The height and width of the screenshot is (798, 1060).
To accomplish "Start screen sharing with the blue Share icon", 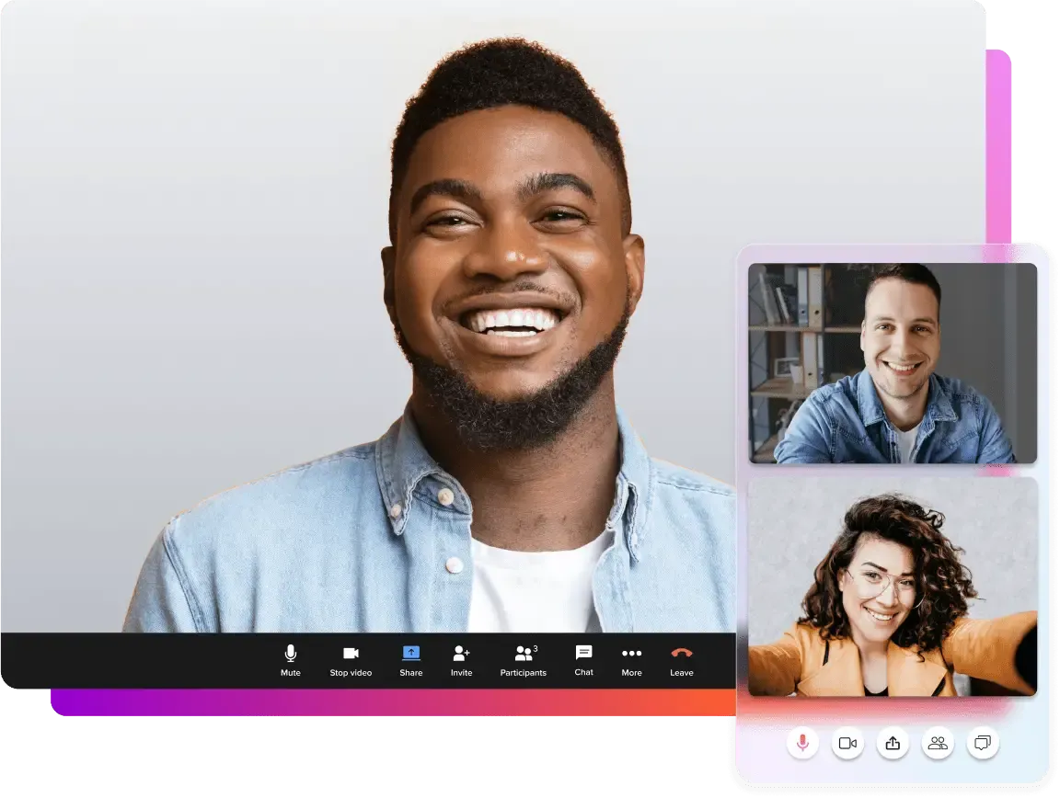I will pos(411,654).
